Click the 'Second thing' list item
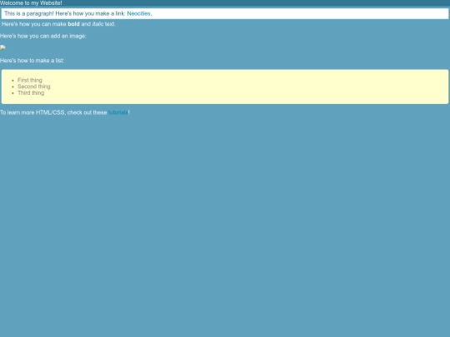450x337 pixels. 34,87
